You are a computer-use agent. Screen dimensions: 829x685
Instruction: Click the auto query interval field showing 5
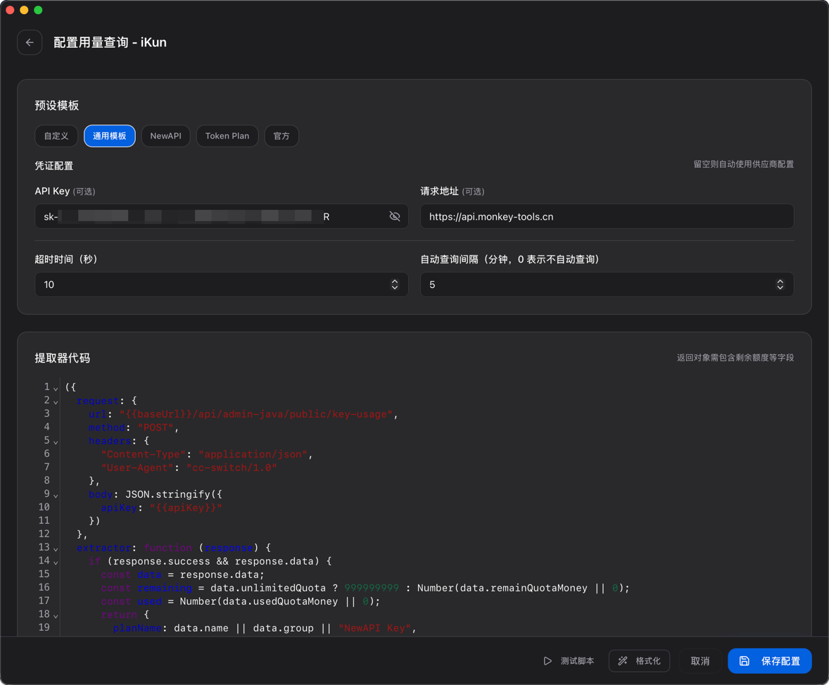tap(607, 284)
